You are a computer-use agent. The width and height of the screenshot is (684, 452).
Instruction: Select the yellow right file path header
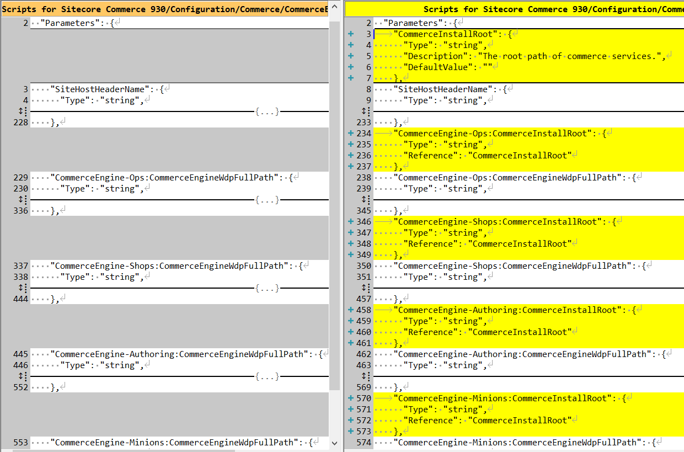tap(514, 9)
